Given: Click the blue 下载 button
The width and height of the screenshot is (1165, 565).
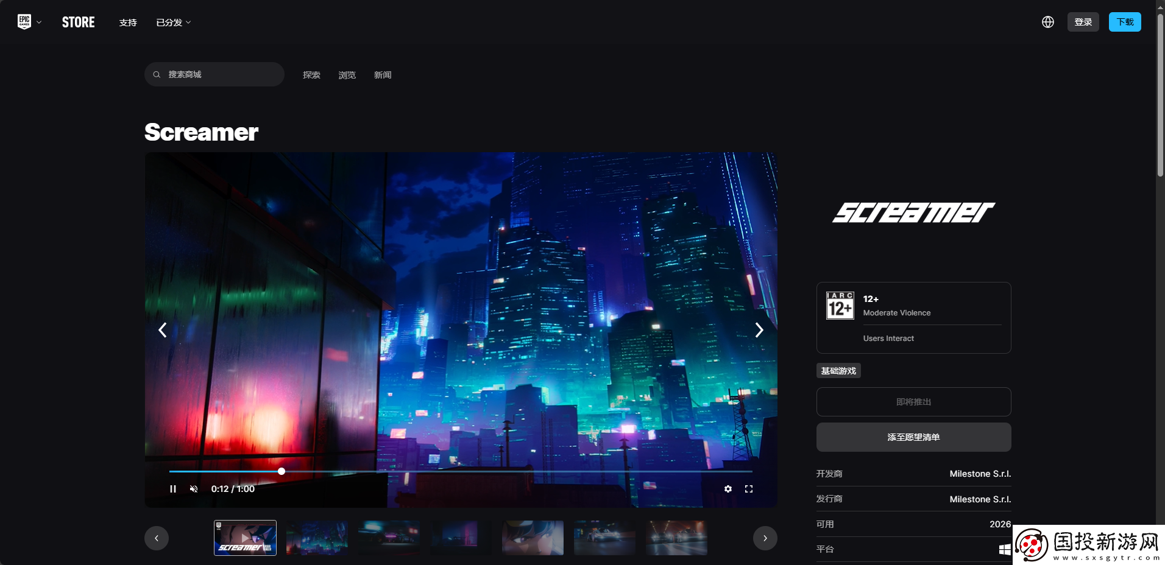Looking at the screenshot, I should 1125,22.
